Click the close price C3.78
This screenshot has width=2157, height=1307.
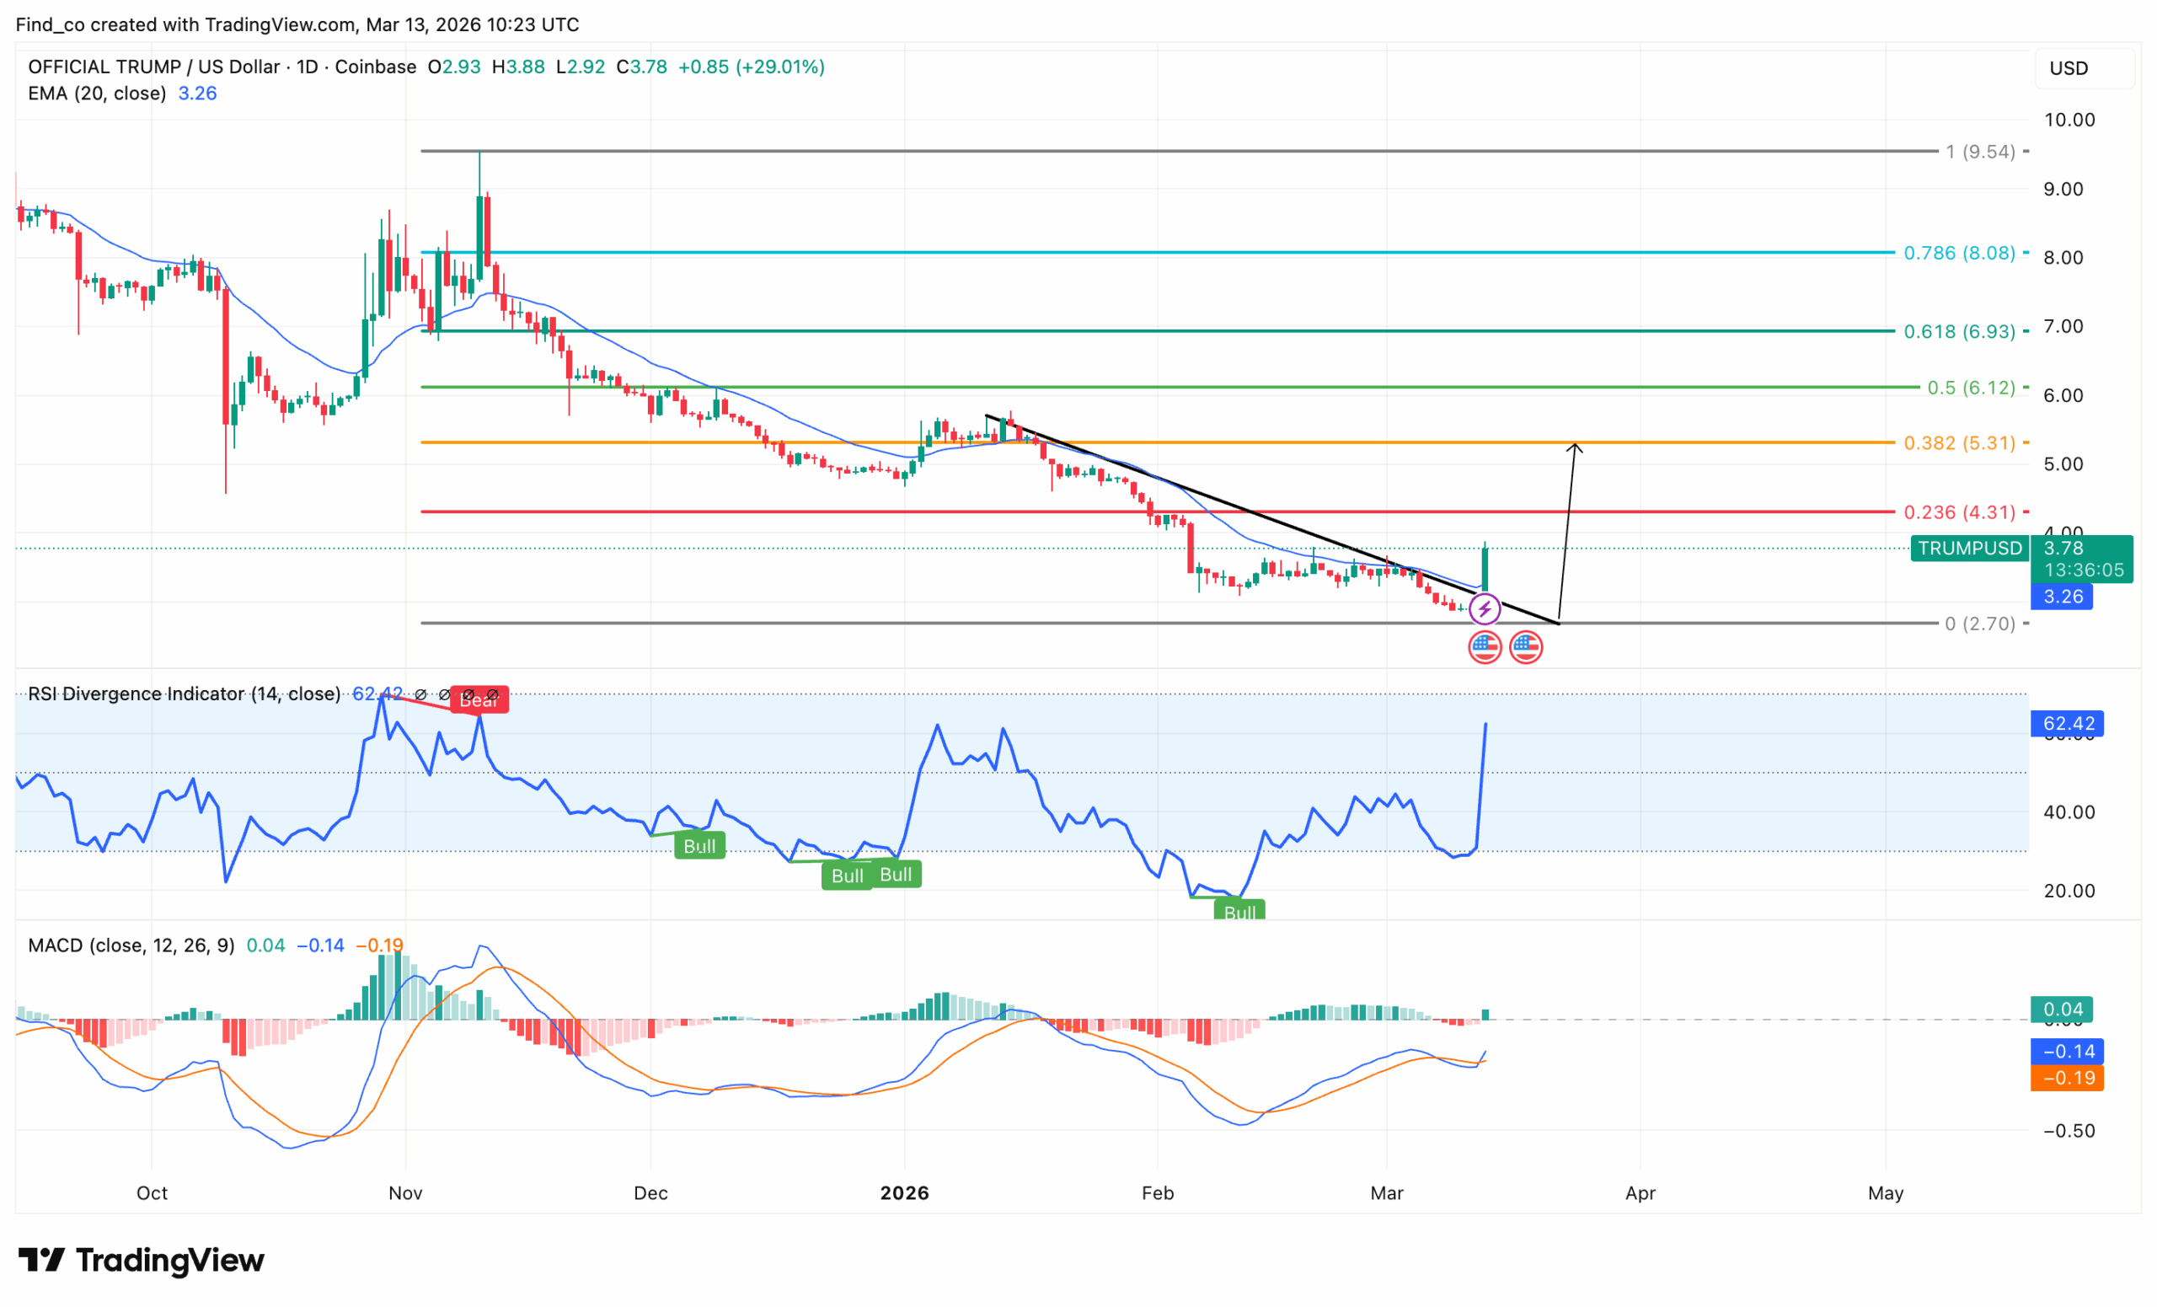(642, 67)
